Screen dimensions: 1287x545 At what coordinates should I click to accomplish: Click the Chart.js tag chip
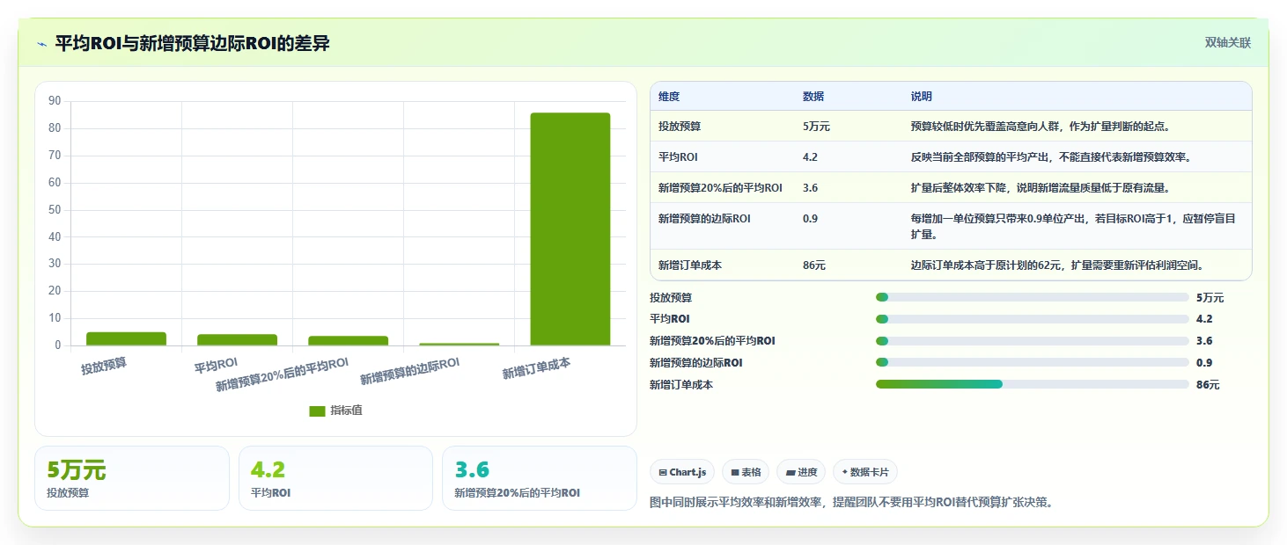682,472
